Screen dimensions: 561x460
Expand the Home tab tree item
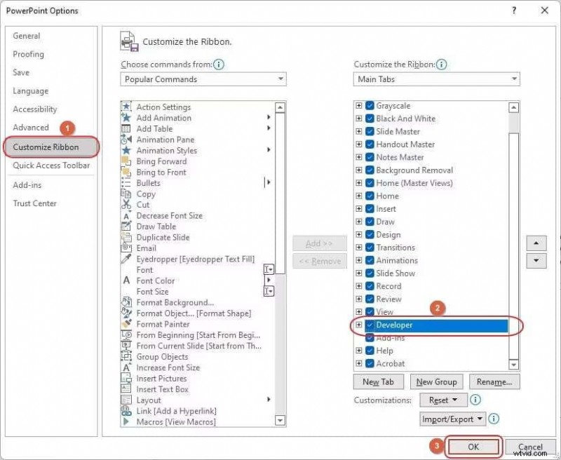click(x=358, y=196)
